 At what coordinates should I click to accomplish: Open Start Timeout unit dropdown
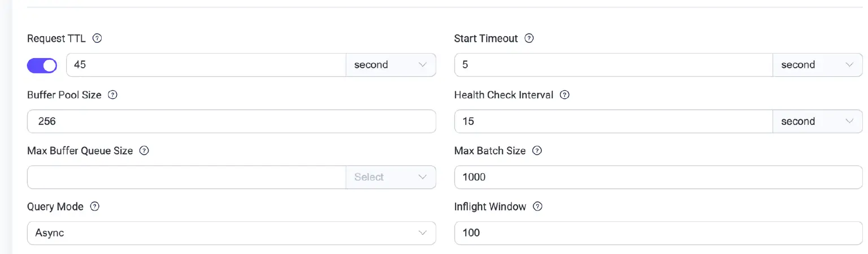tap(817, 65)
